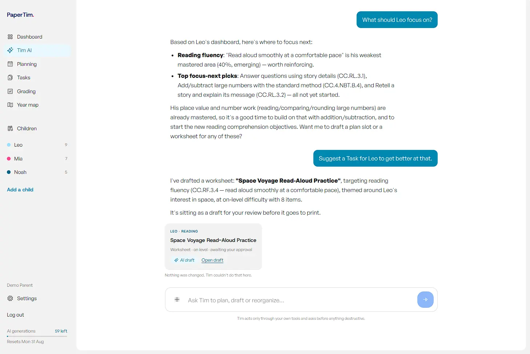Open the Tasks document icon

click(10, 77)
